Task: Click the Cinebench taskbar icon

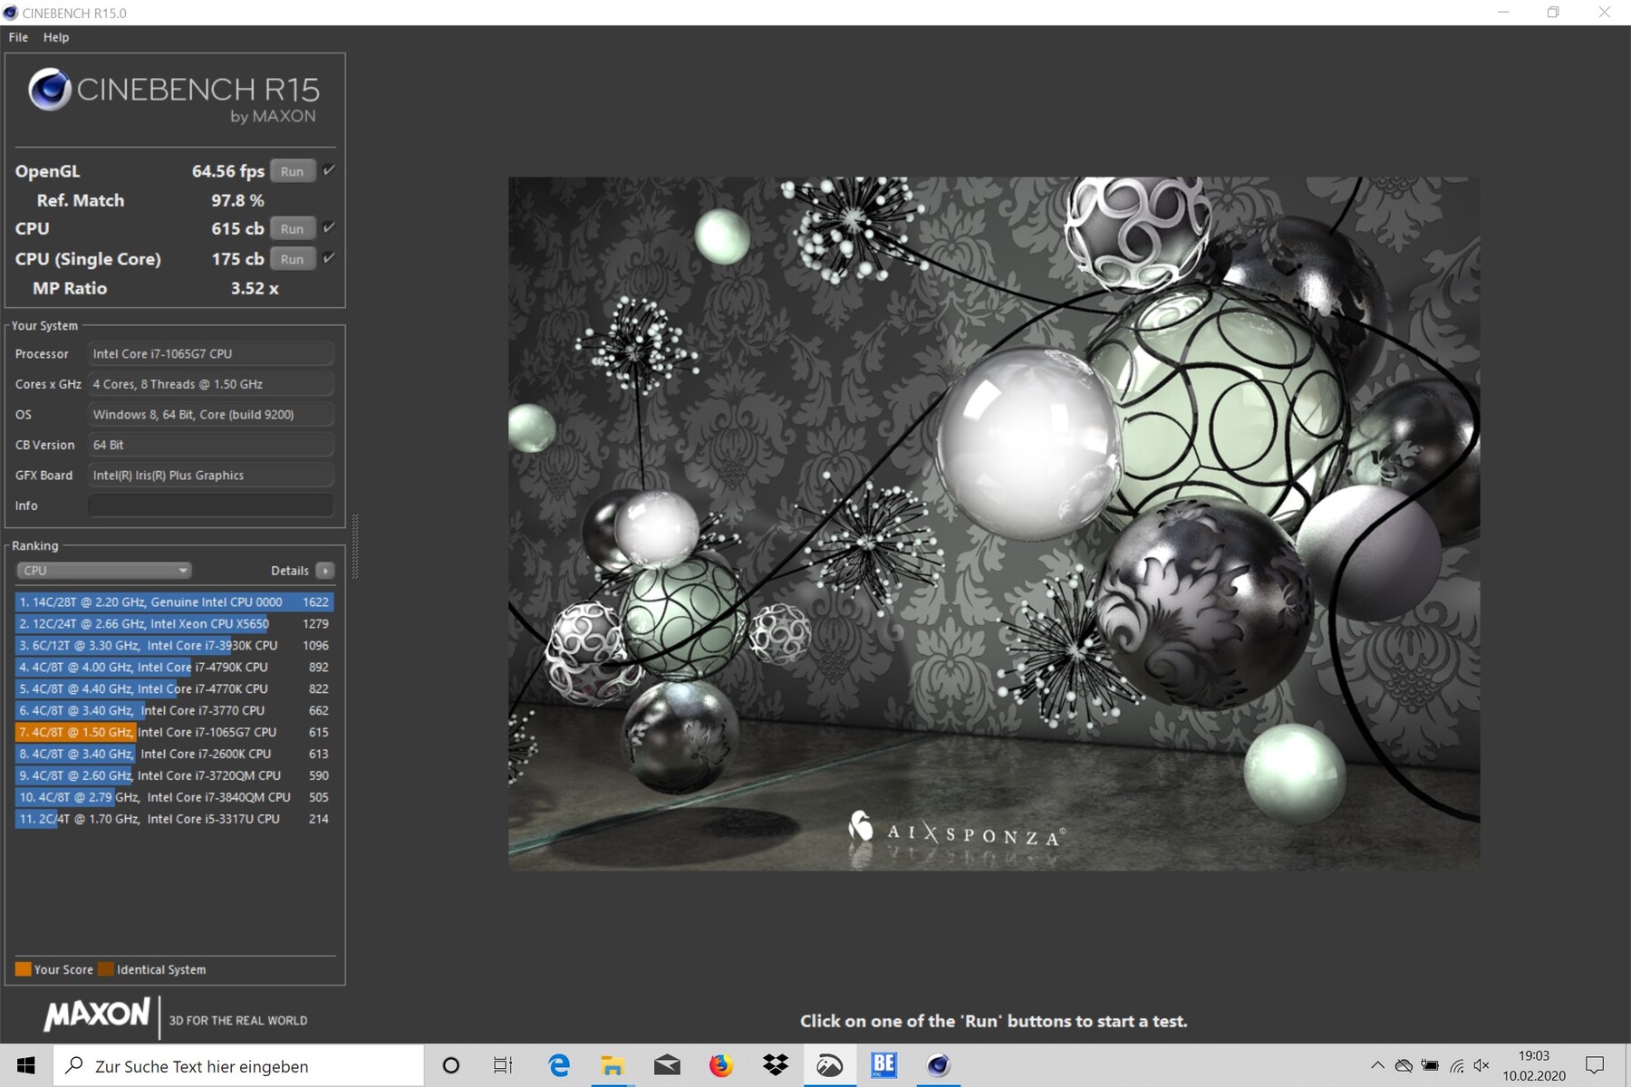Action: [x=938, y=1065]
